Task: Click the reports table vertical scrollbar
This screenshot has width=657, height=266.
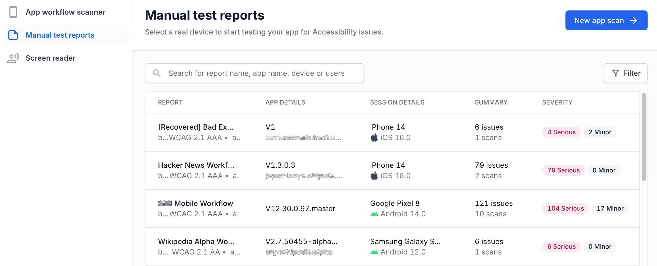Action: 644,137
